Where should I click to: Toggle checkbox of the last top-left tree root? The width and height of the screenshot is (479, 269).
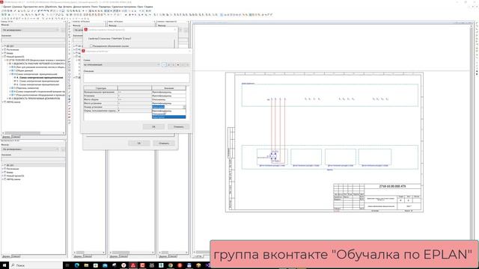pyautogui.click(x=5, y=102)
